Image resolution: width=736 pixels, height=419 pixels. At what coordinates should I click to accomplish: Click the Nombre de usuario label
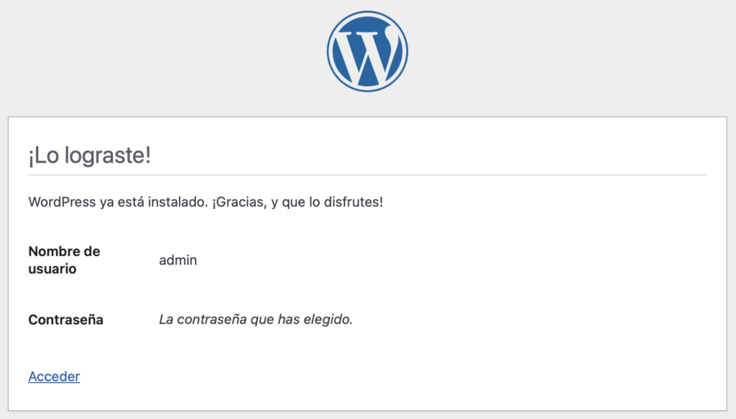tap(64, 260)
